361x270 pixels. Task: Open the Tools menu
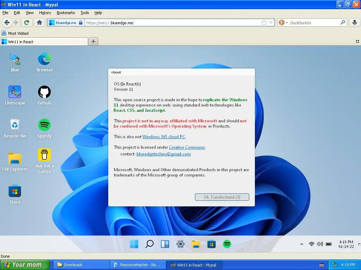pyautogui.click(x=85, y=13)
